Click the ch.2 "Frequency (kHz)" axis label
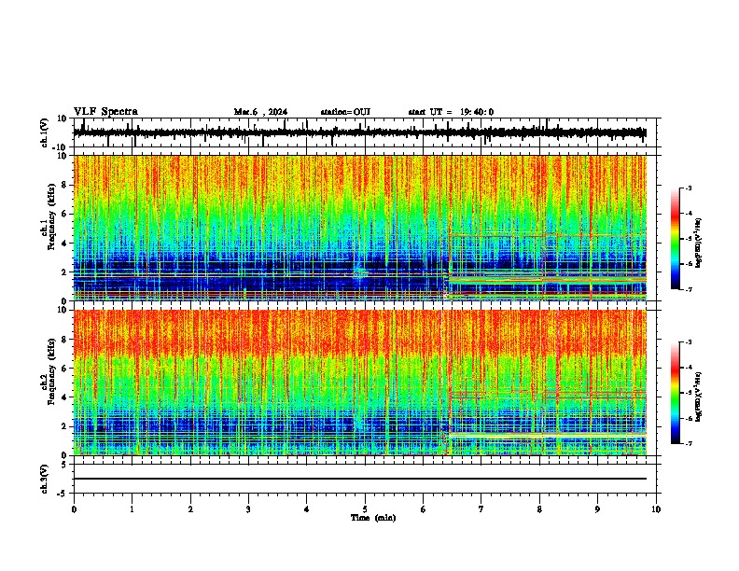This screenshot has height=571, width=739. (51, 371)
